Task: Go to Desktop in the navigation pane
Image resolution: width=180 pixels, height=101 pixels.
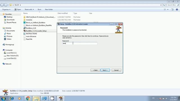Action: 8,17
